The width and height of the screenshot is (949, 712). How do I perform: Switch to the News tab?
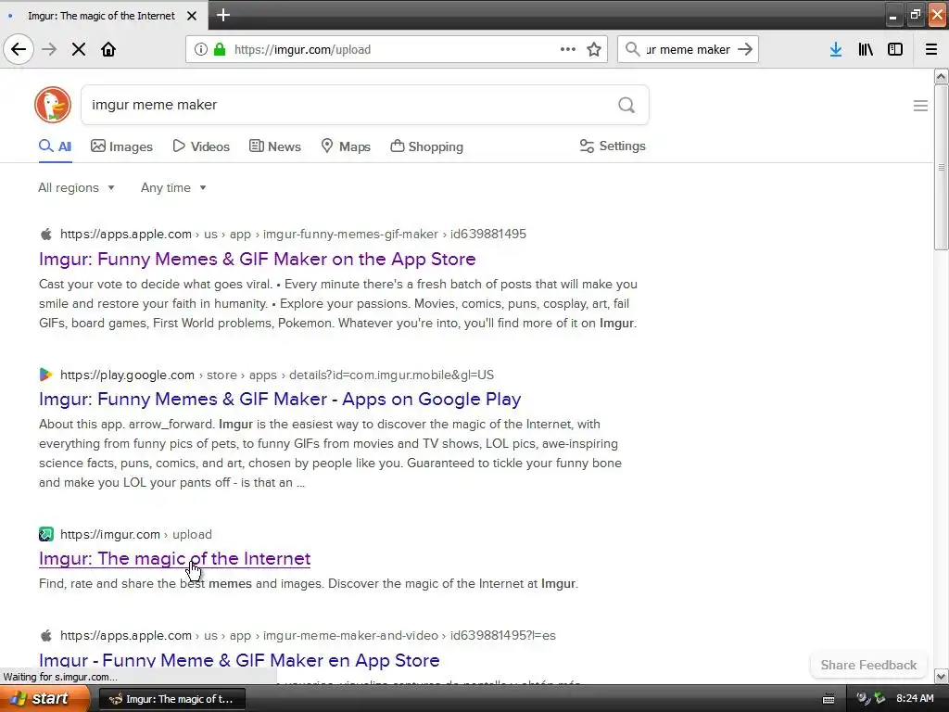point(274,146)
